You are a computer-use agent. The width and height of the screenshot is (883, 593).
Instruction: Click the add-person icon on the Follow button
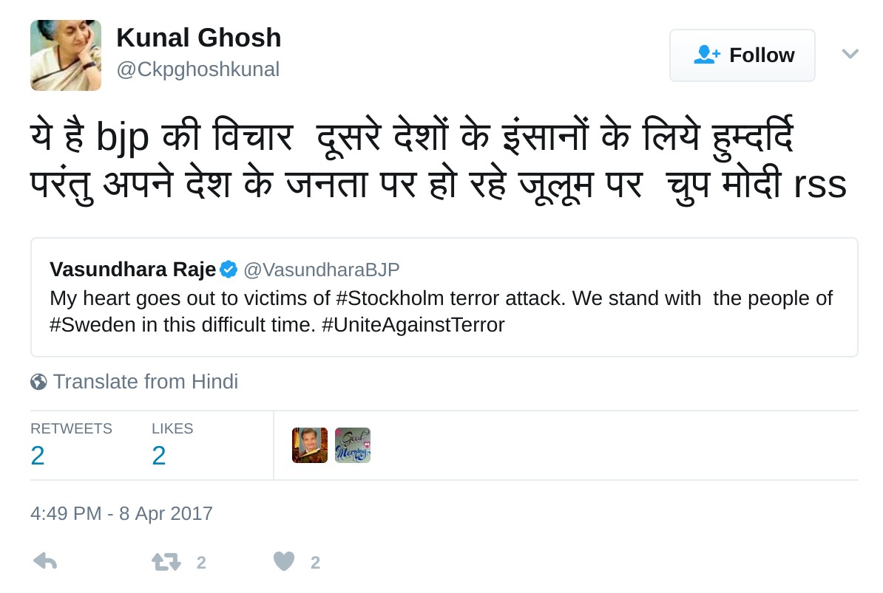tap(707, 55)
